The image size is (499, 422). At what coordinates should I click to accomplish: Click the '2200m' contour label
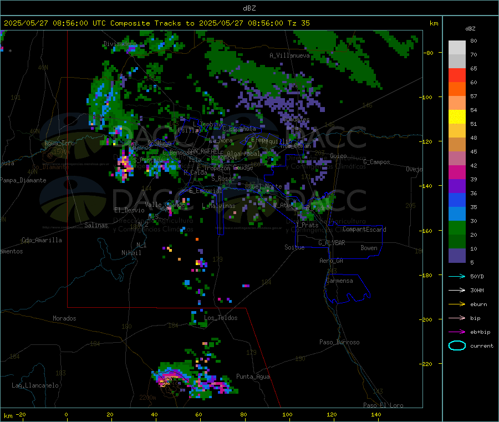147,398
